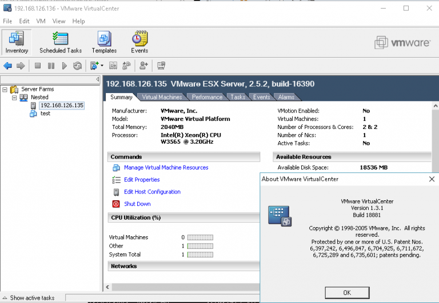Click the horizontal scrollbar left arrow
Image resolution: width=439 pixels, height=303 pixels.
(108, 287)
